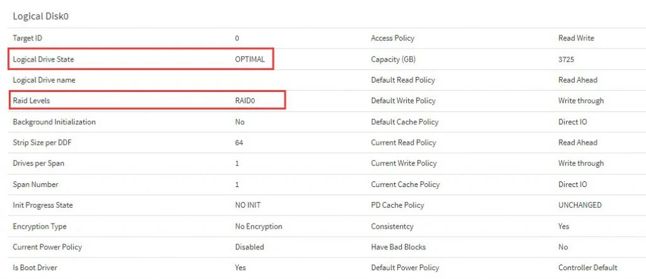Click the Logical Drive State label

pyautogui.click(x=44, y=59)
